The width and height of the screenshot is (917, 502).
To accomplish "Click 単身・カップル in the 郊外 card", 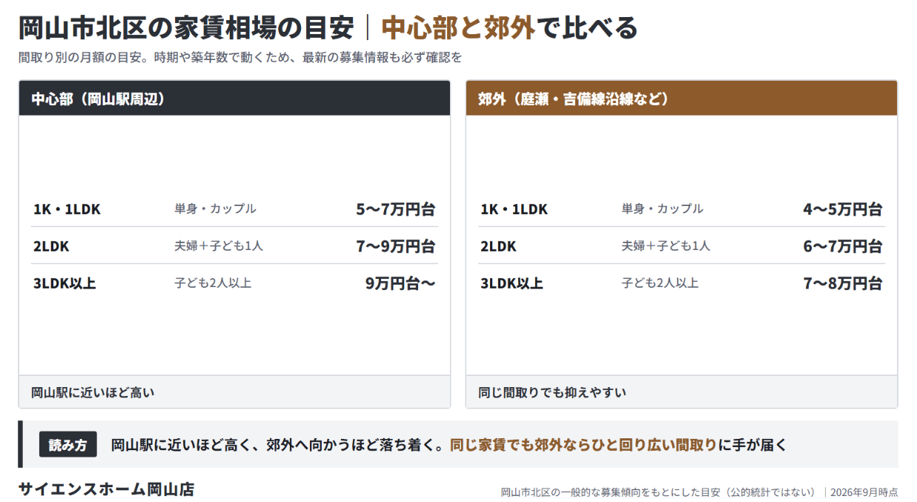I will 662,208.
